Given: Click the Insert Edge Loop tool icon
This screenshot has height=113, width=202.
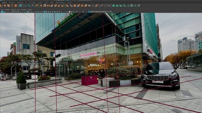Looking at the screenshot, I should click(x=105, y=6).
